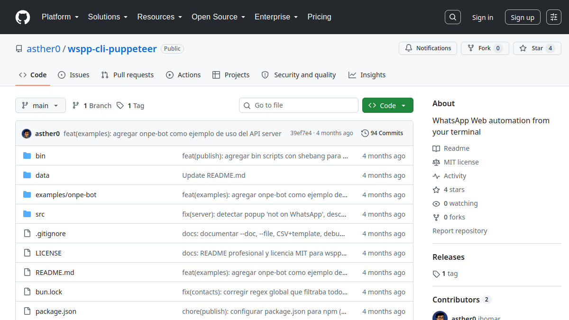569x320 pixels.
Task: Open commit hash 39ef7e4
Action: (301, 133)
